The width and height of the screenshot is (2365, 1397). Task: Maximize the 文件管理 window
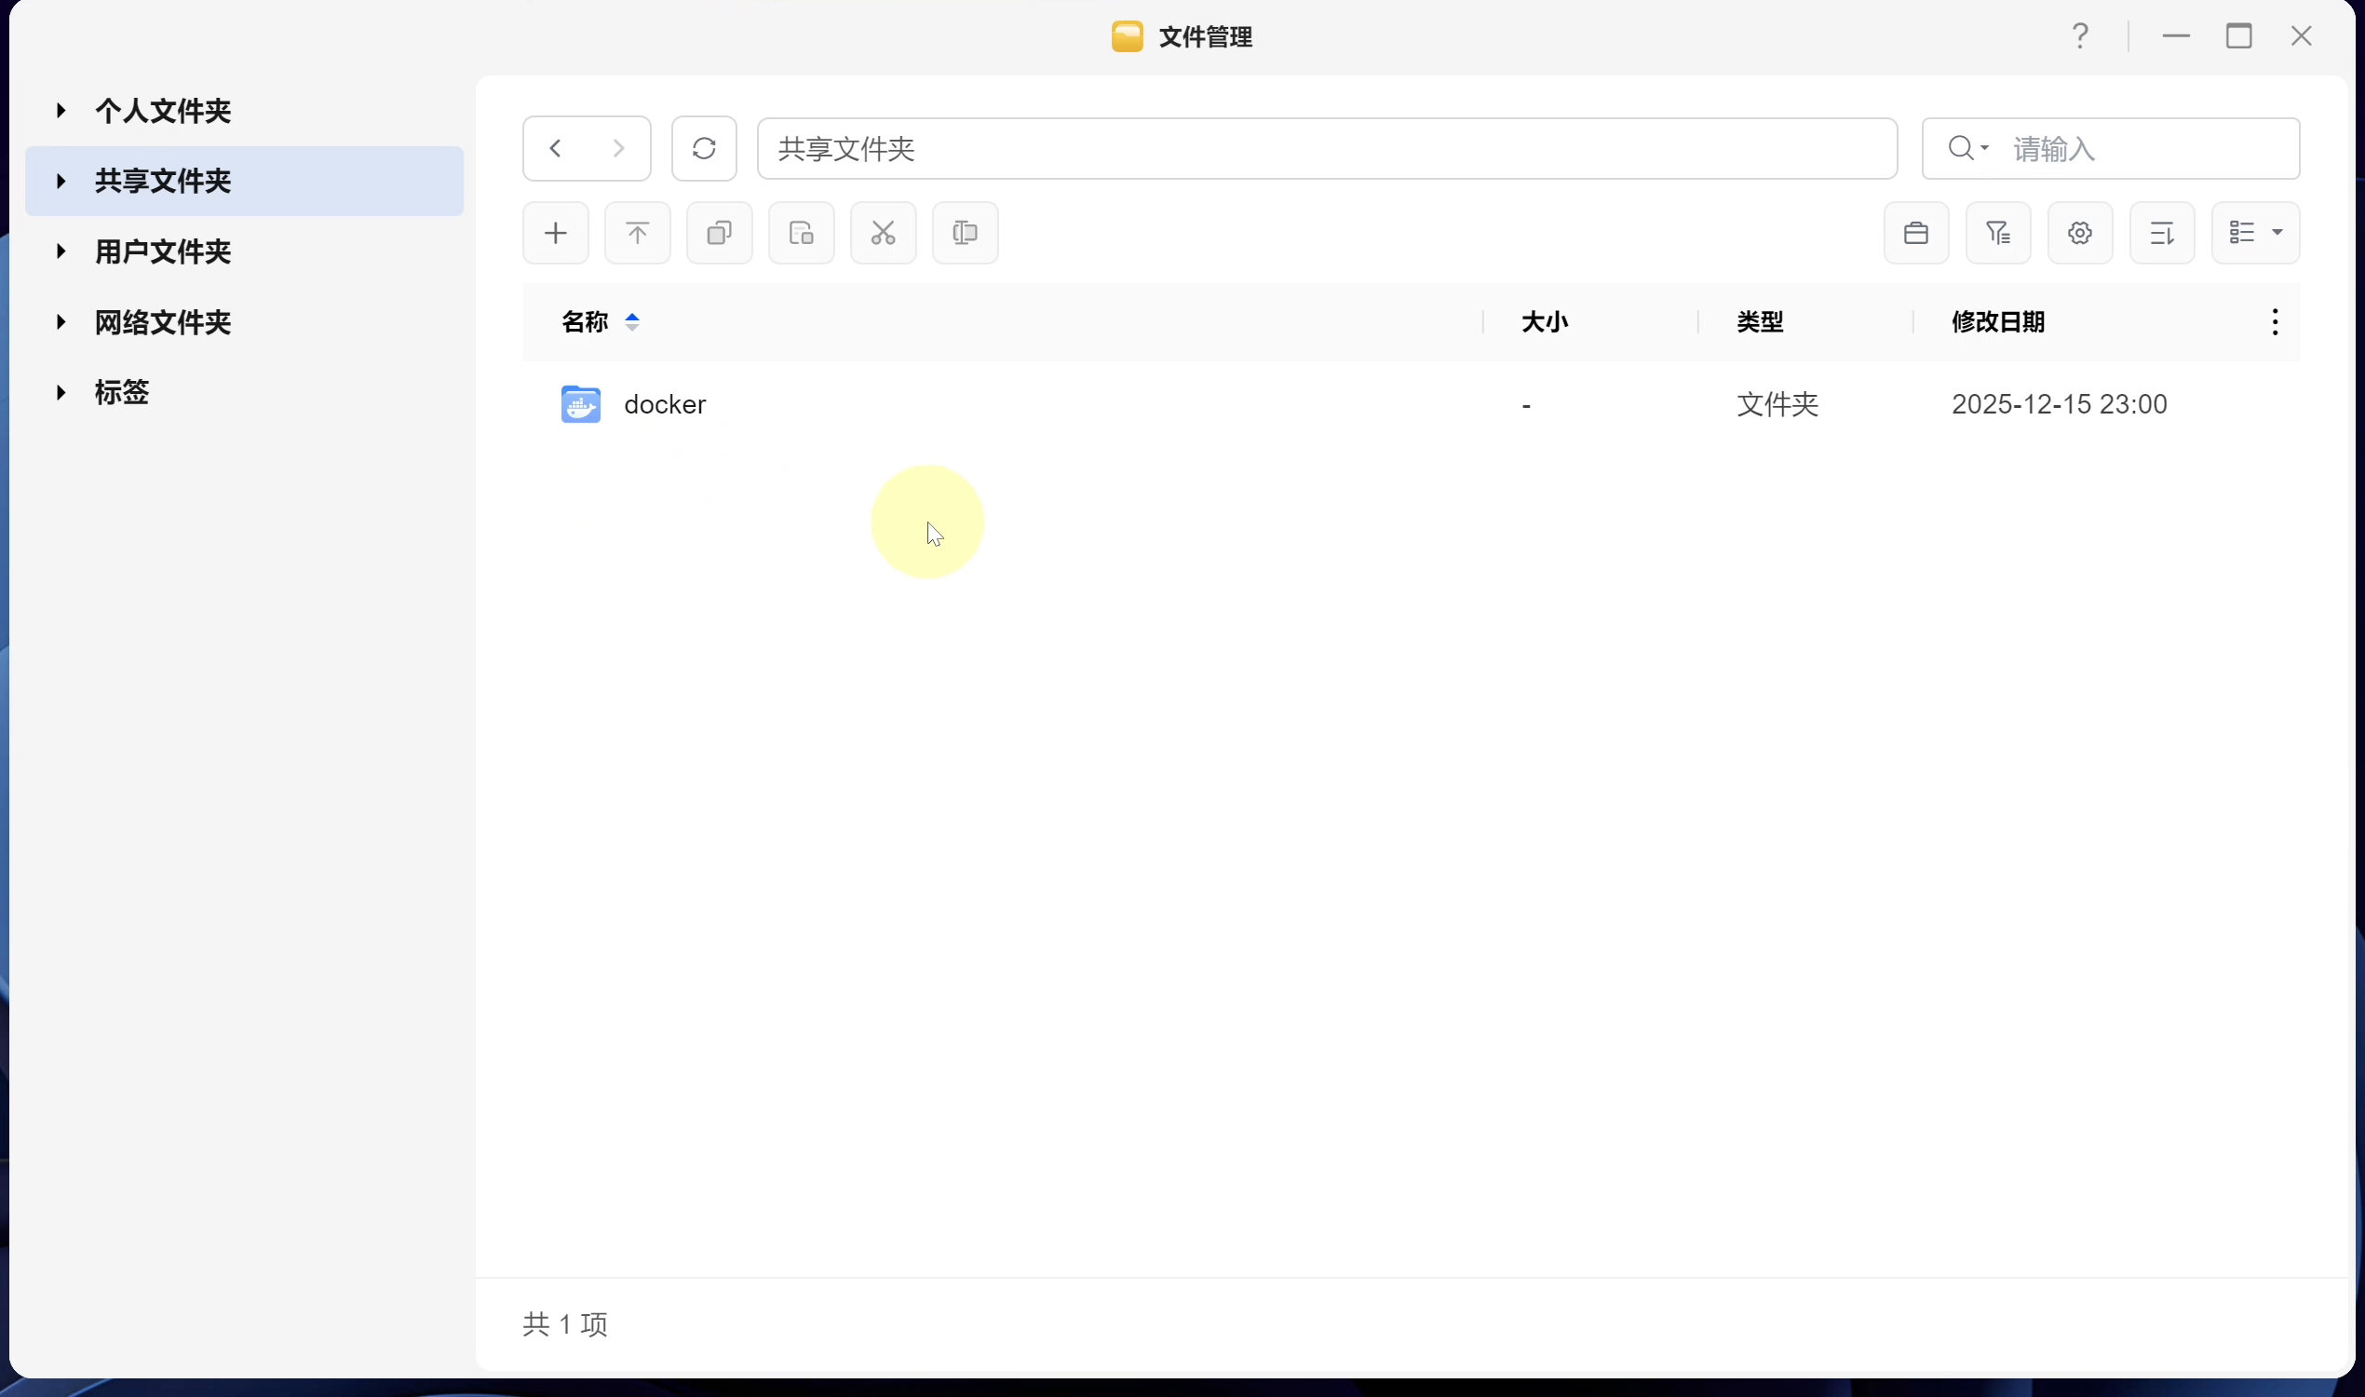pyautogui.click(x=2238, y=36)
